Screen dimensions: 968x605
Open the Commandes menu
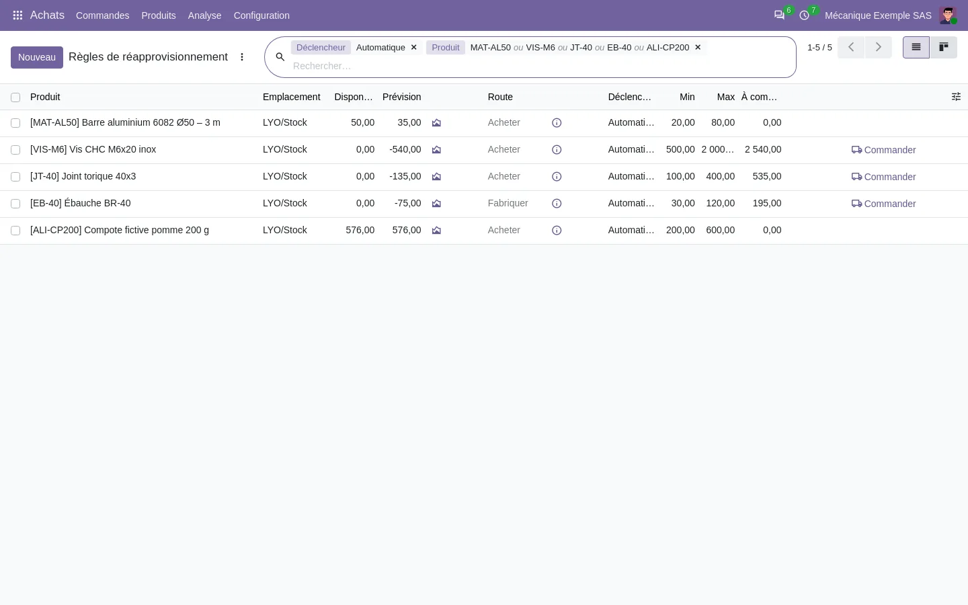click(102, 15)
